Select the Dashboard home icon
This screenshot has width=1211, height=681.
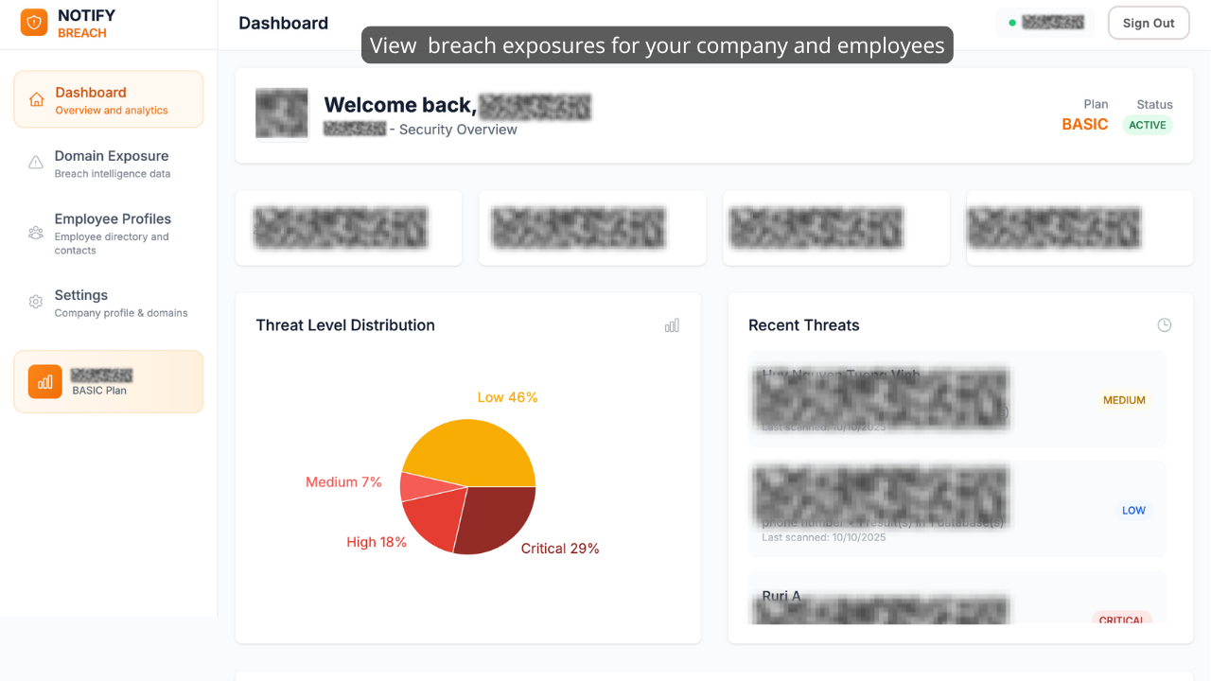[35, 98]
